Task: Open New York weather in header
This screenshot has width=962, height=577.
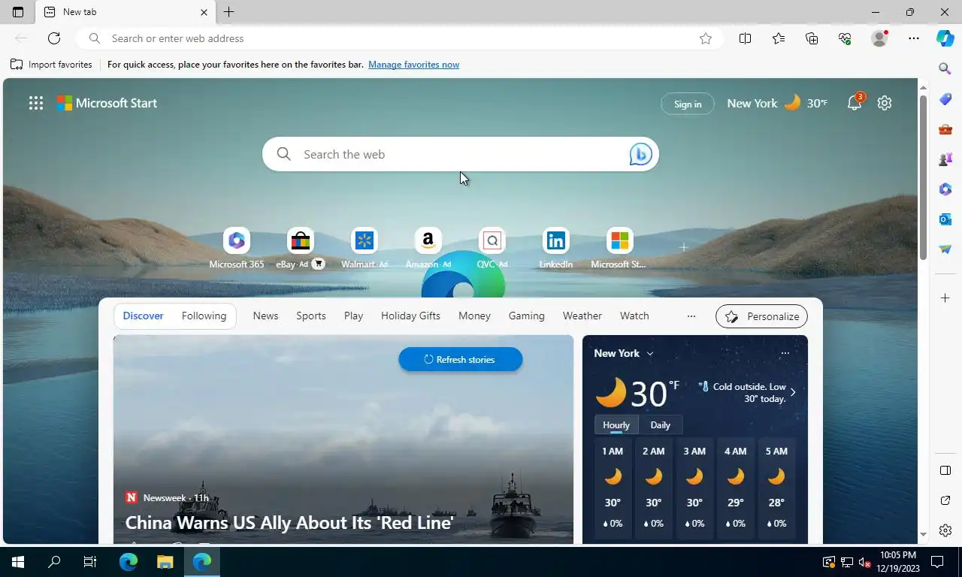Action: [777, 103]
